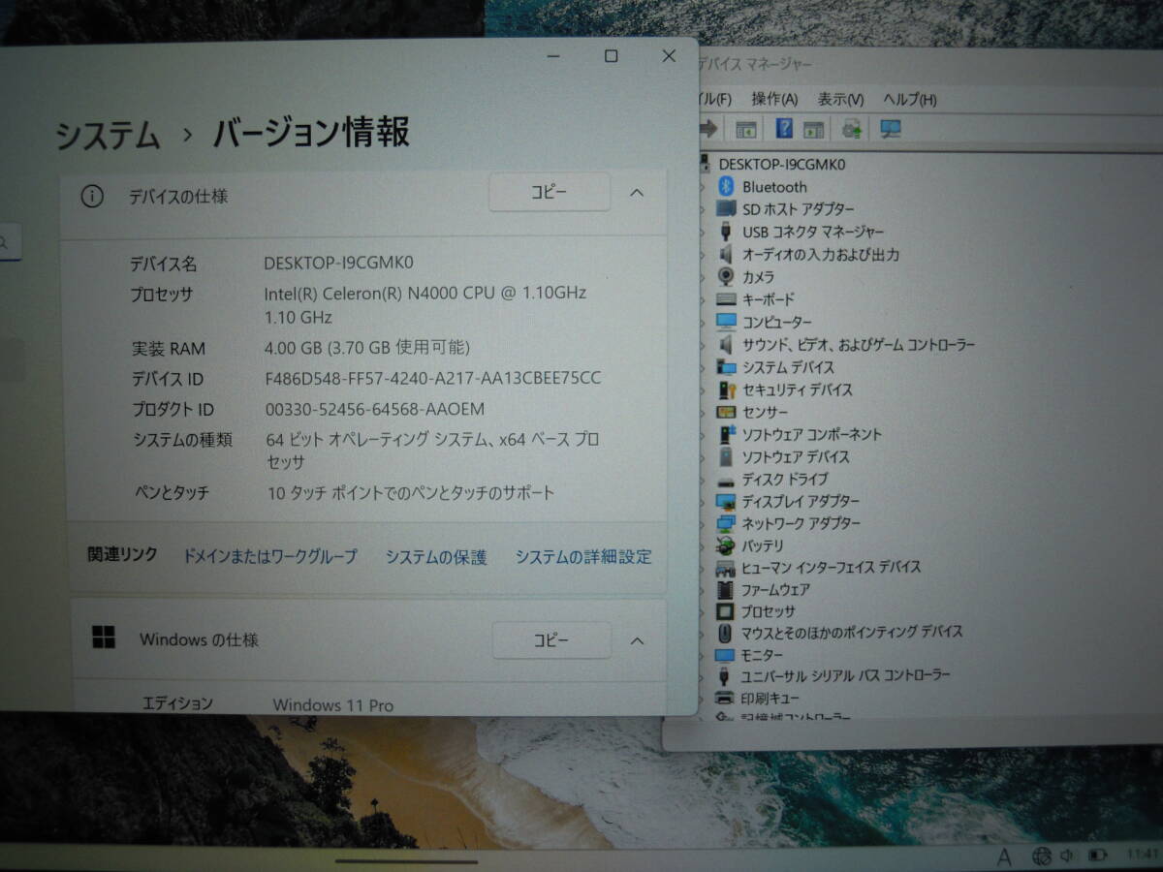Open the システムの保護 link
The width and height of the screenshot is (1163, 872).
pyautogui.click(x=436, y=557)
